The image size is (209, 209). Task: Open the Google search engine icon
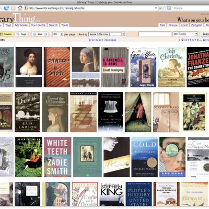[169, 8]
